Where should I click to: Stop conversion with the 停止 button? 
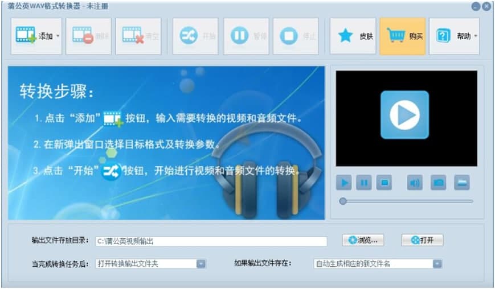(x=296, y=36)
